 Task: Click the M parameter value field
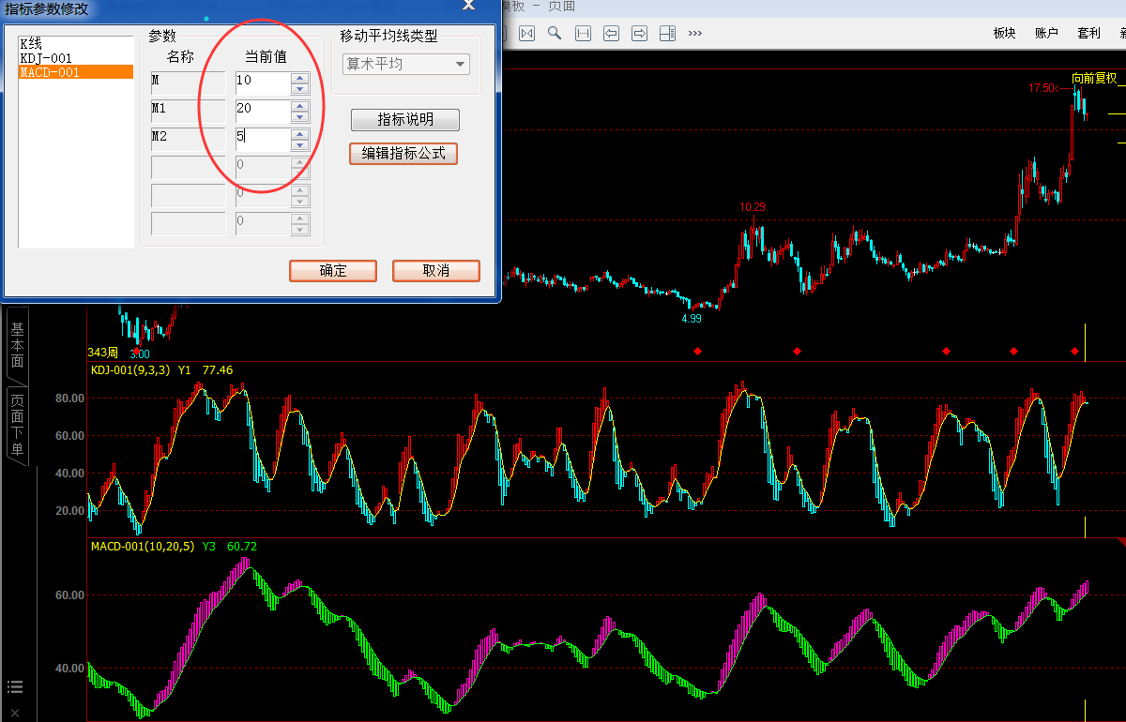click(262, 83)
